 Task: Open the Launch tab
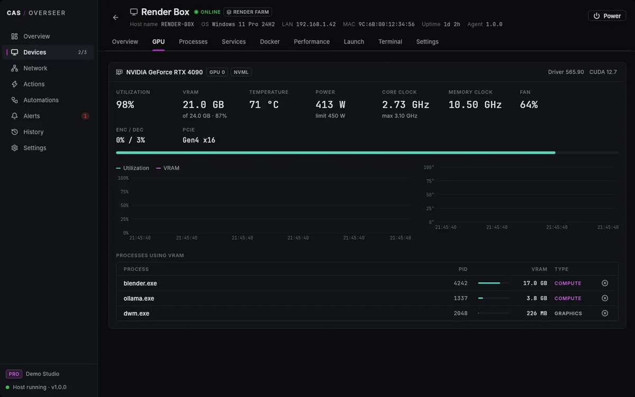coord(354,42)
